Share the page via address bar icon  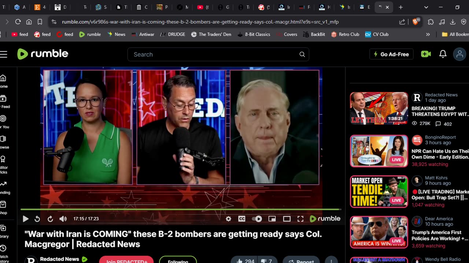[402, 22]
